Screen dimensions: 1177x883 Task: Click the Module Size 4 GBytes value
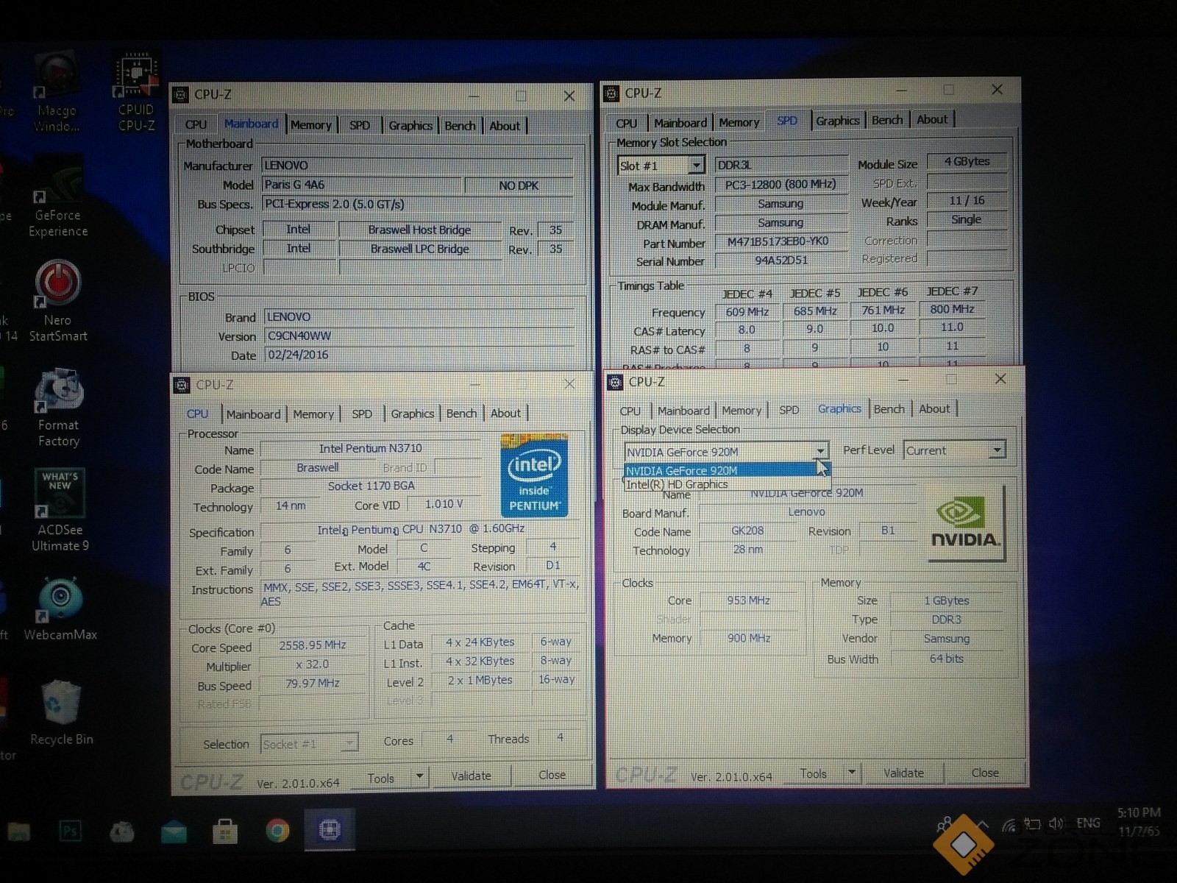967,161
